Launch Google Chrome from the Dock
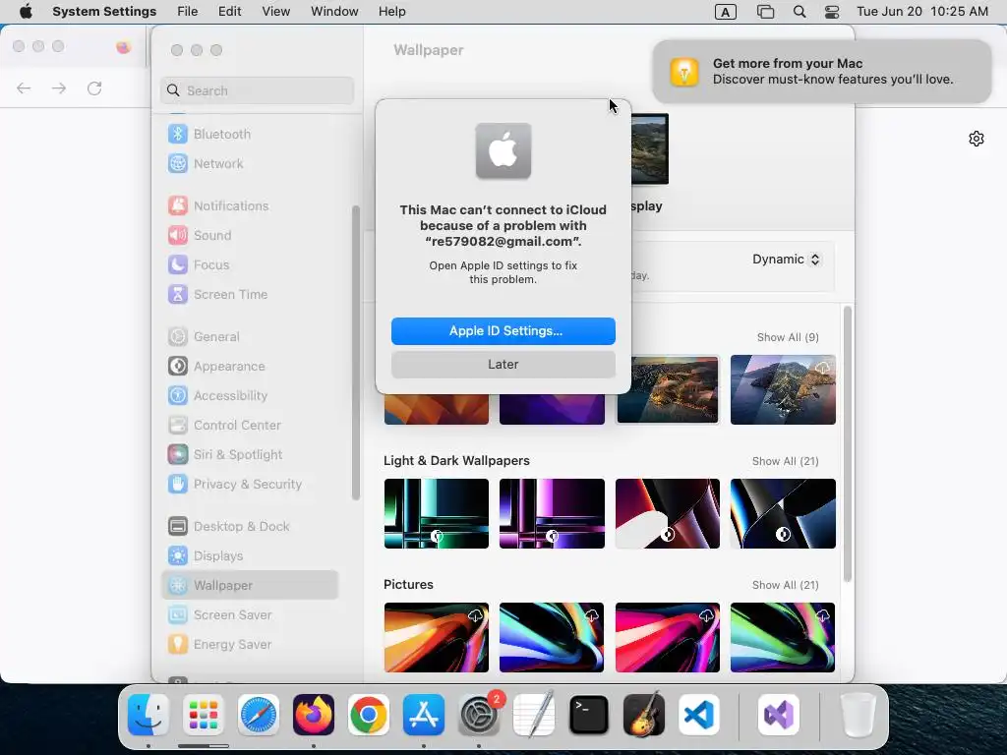1007x755 pixels. click(369, 716)
